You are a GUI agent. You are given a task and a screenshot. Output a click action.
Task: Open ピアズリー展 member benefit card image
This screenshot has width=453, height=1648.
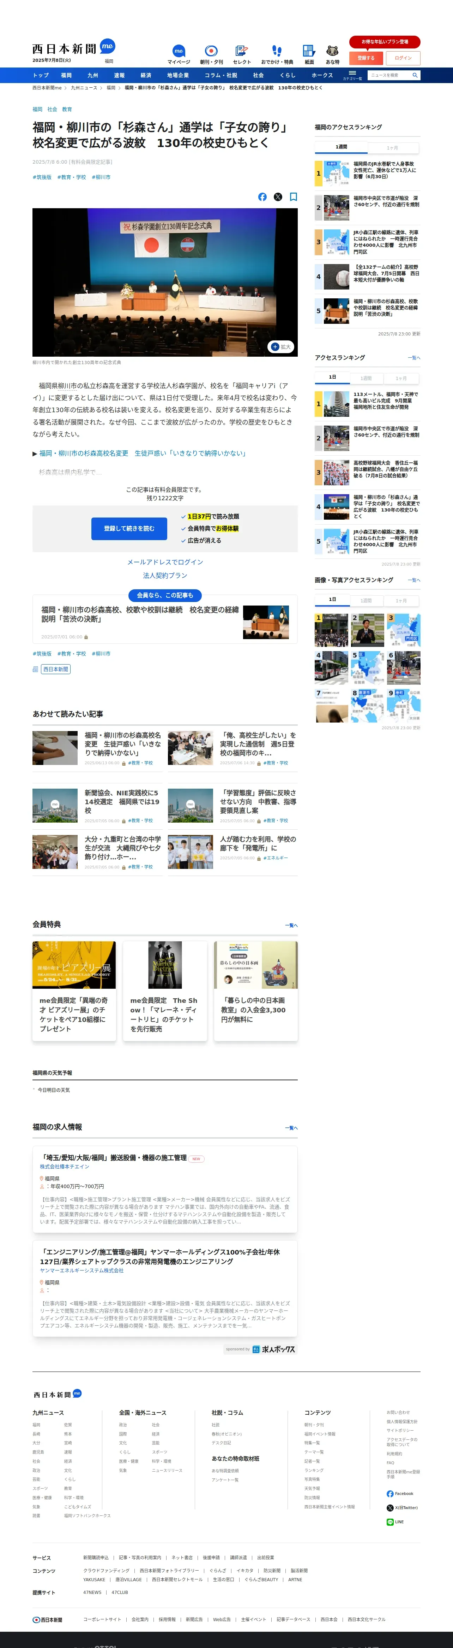74,965
